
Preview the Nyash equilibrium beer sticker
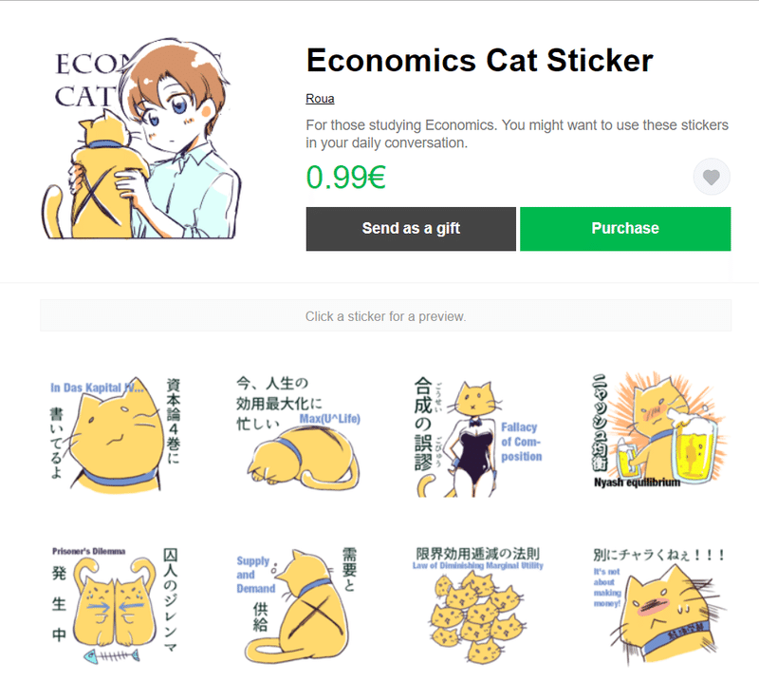point(657,431)
